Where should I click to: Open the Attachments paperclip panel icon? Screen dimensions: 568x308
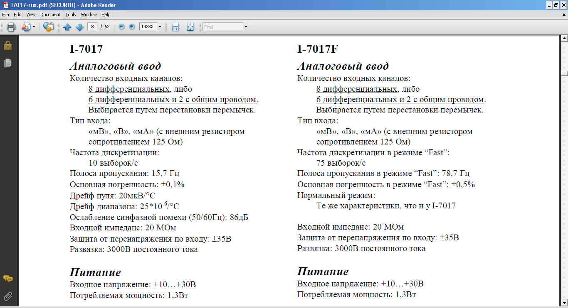pyautogui.click(x=7, y=296)
